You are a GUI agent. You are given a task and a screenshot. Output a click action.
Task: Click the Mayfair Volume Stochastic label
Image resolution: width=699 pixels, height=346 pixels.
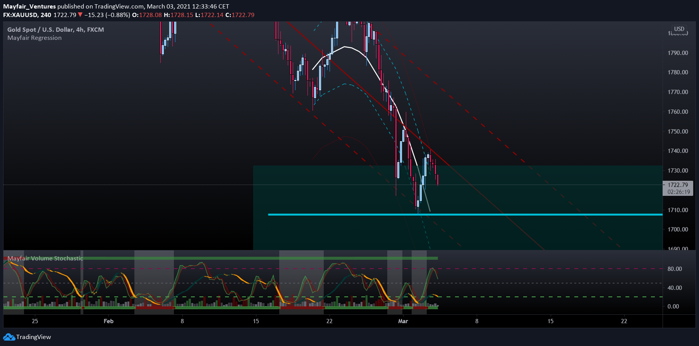click(x=45, y=259)
